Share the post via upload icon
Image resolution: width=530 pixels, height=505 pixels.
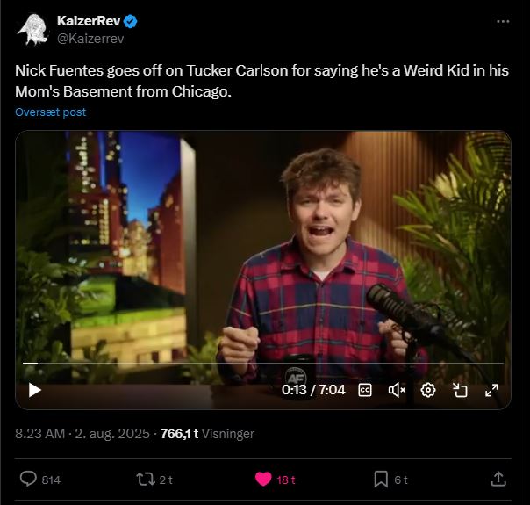coord(498,479)
